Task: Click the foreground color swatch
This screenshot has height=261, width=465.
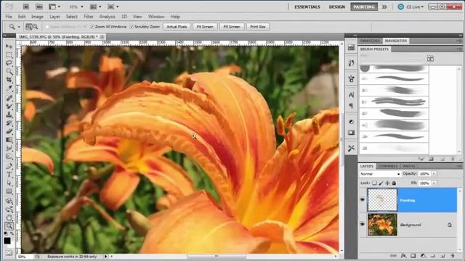Action: [7, 241]
